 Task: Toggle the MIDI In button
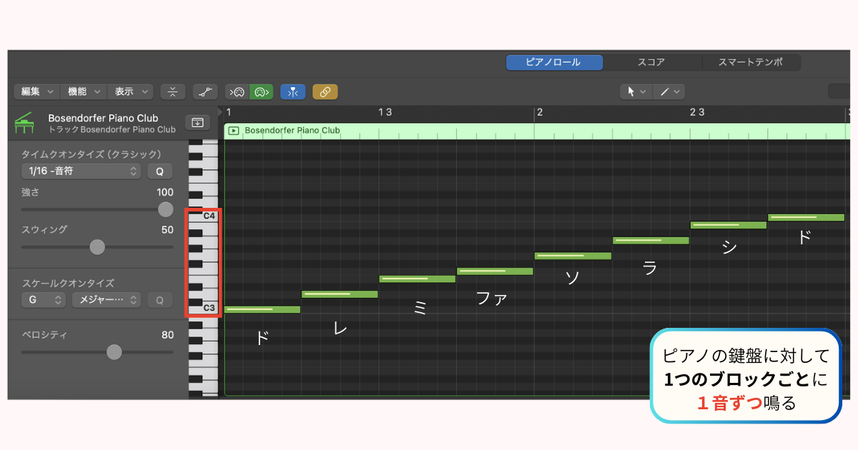coord(237,91)
